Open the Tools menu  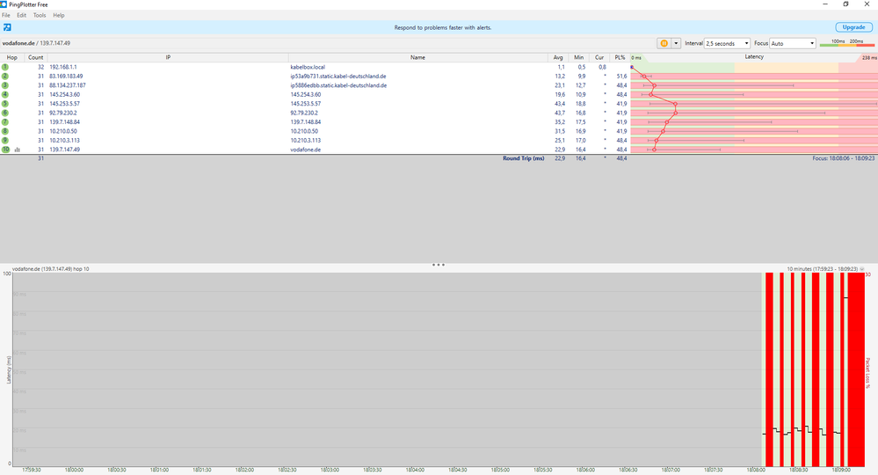(x=40, y=15)
